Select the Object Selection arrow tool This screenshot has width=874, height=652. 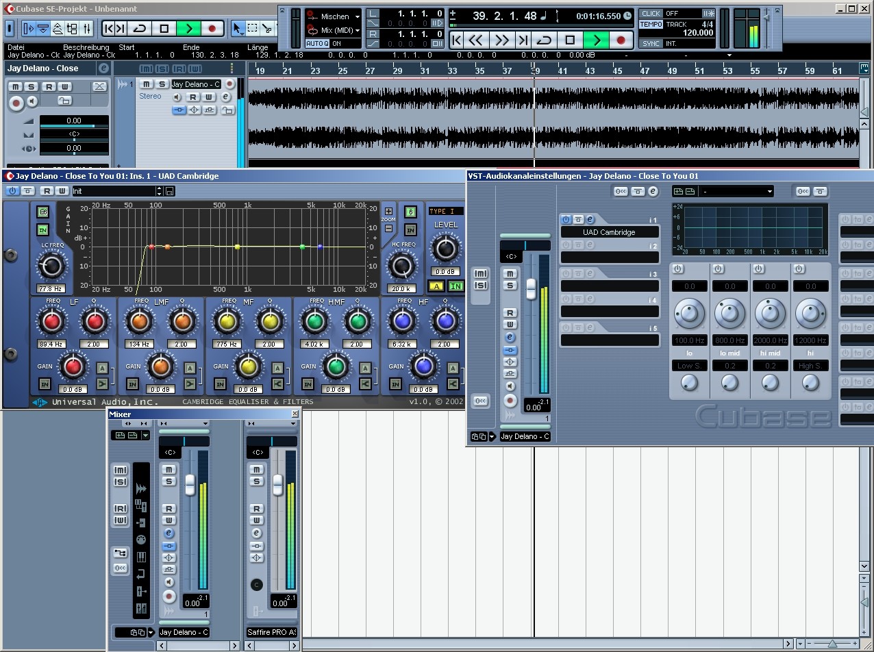point(238,29)
